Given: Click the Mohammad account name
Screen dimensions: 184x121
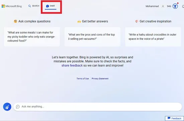Looking at the screenshot, I should pos(152,6).
